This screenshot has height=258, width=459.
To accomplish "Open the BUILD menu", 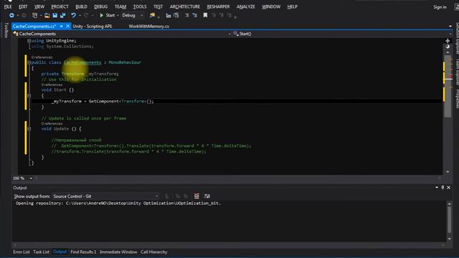I will coord(81,6).
